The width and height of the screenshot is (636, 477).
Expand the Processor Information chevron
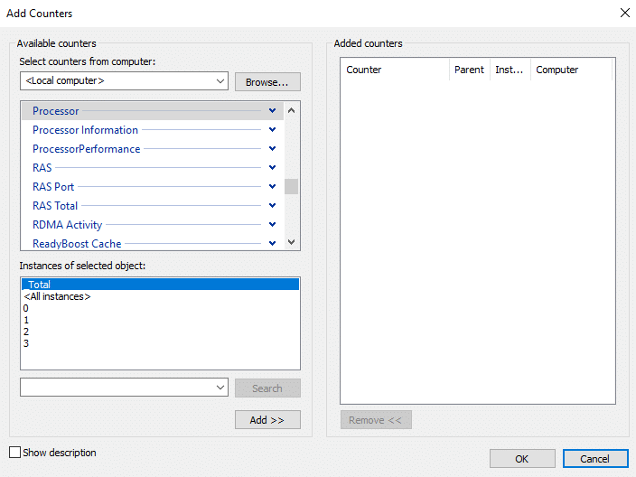(272, 130)
